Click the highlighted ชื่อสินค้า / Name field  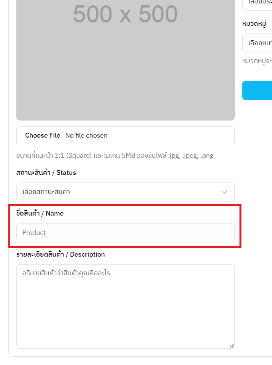pos(126,233)
